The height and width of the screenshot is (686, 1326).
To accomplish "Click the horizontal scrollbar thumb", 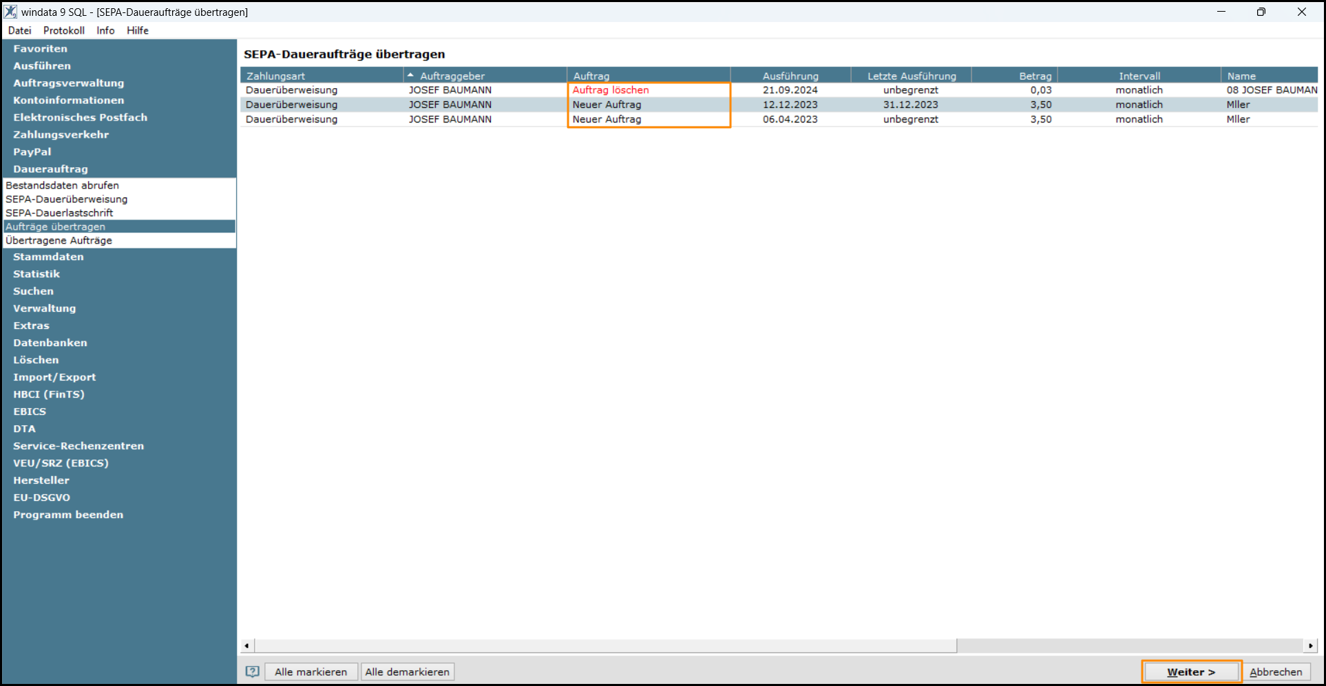I will pyautogui.click(x=605, y=645).
